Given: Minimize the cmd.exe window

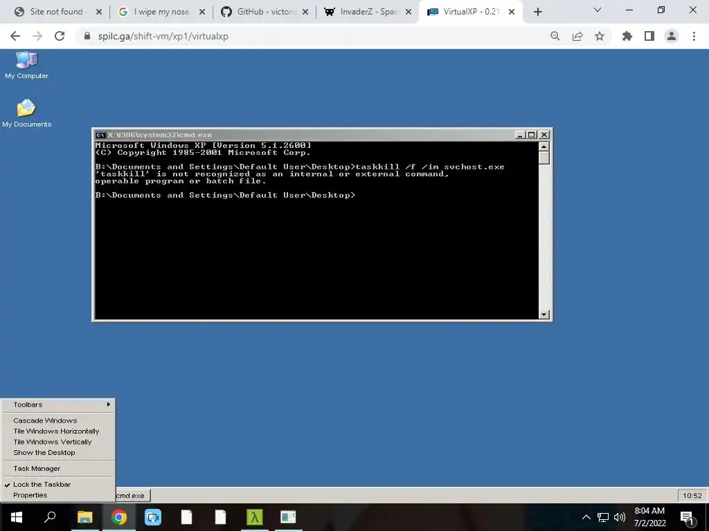Looking at the screenshot, I should [x=520, y=135].
